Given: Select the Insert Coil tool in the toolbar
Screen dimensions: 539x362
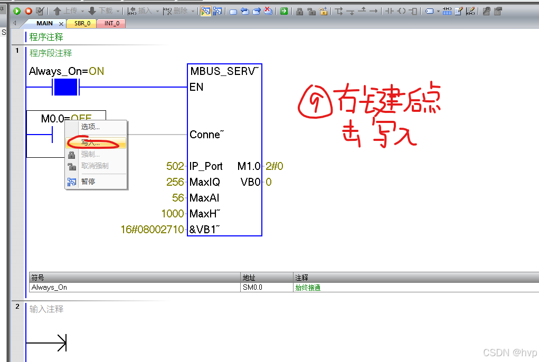Looking at the screenshot, I should tap(401, 12).
